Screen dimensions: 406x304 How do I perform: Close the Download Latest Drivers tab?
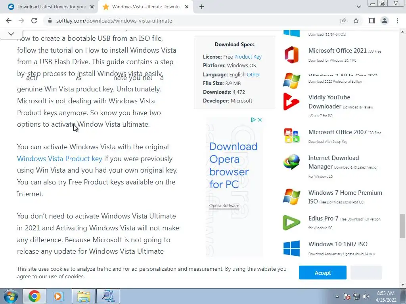(x=92, y=7)
